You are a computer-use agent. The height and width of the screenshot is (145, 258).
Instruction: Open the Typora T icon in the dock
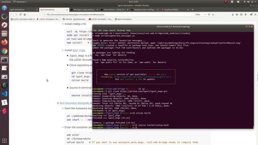[x=4, y=103]
